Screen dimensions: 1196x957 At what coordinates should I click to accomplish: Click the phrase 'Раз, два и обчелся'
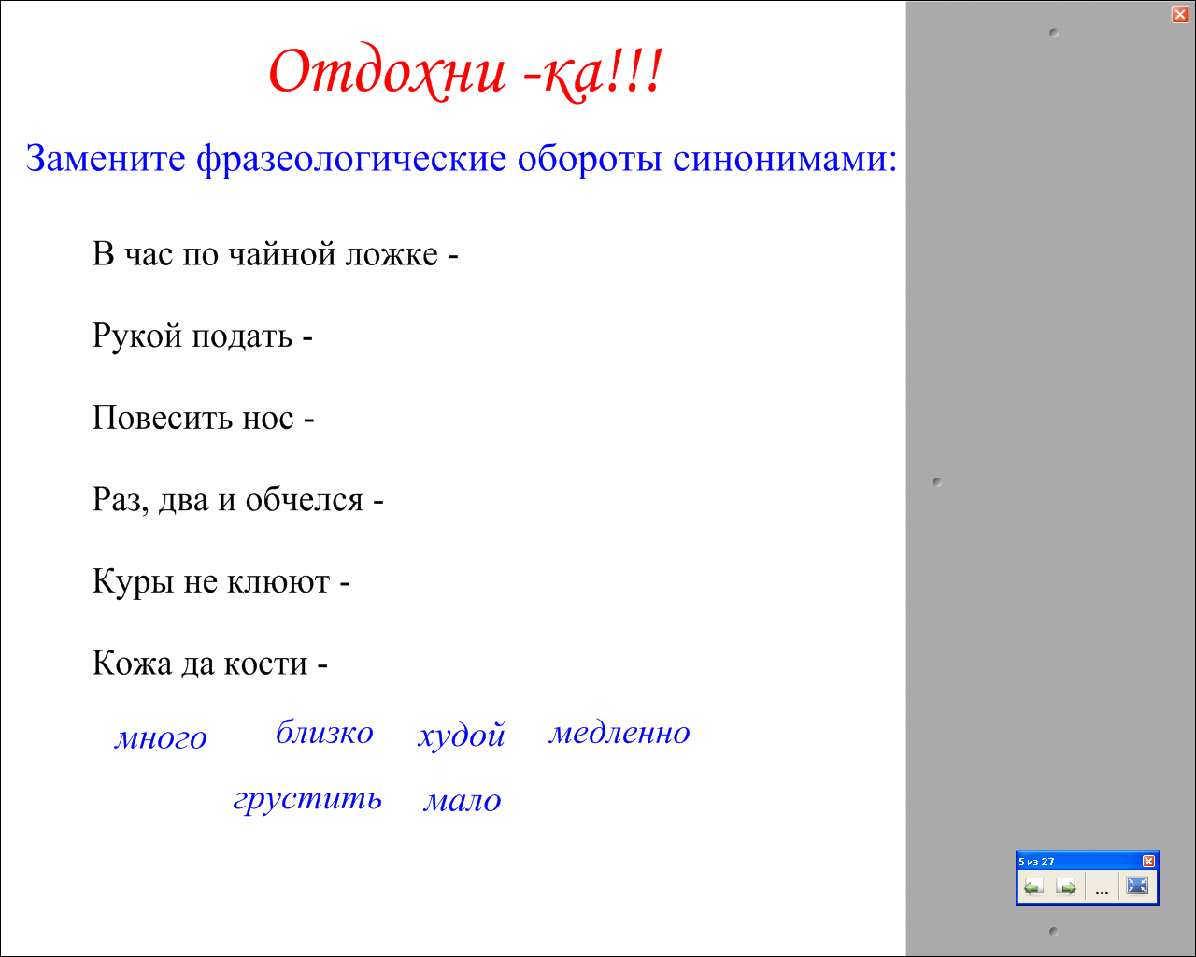(228, 500)
